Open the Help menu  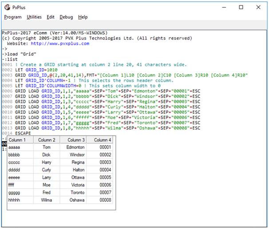(x=83, y=17)
